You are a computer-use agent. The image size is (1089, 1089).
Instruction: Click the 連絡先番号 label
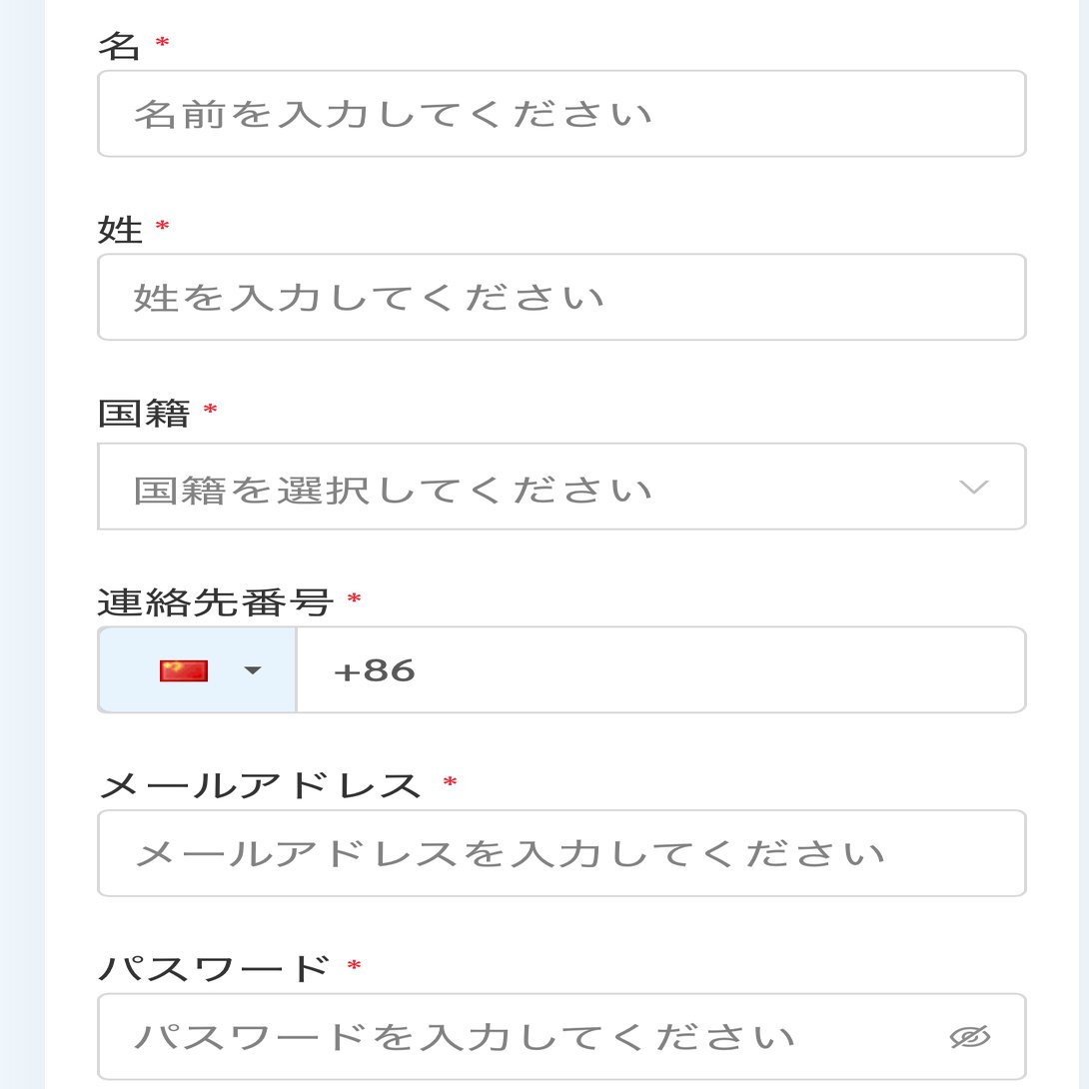click(x=215, y=601)
